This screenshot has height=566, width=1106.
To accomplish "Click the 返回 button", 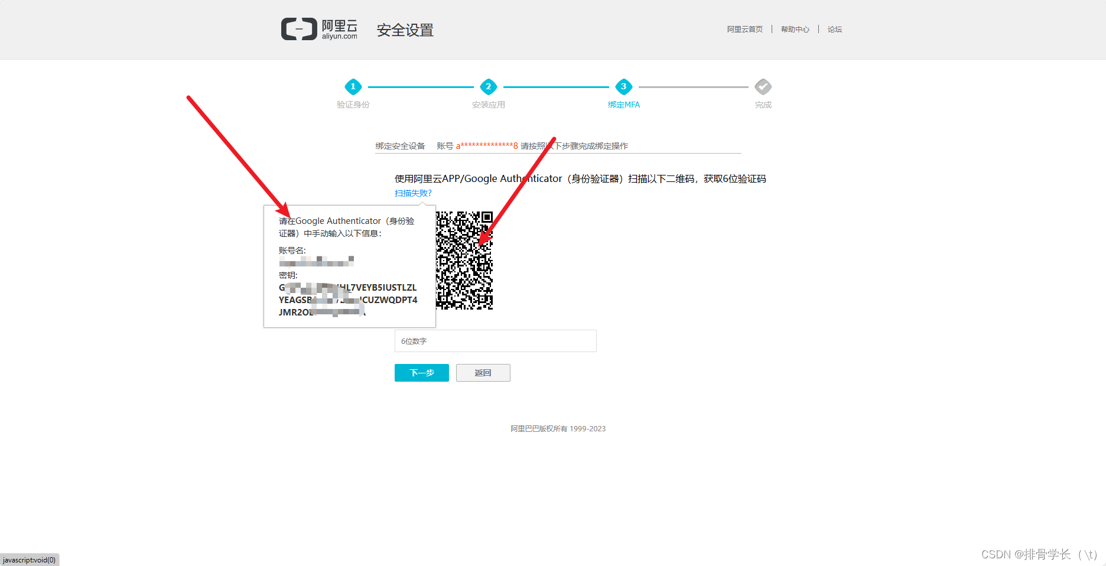I will (x=483, y=373).
